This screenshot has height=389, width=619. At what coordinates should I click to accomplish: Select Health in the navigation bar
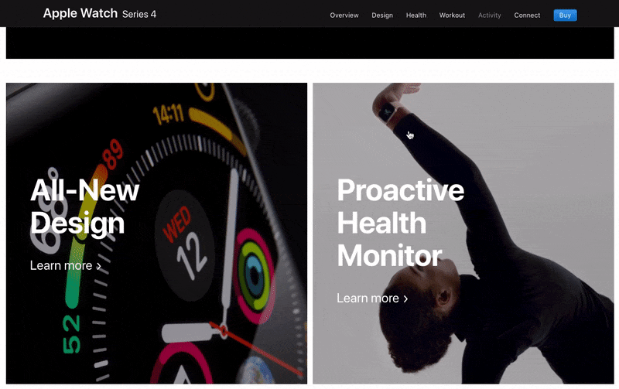click(416, 15)
